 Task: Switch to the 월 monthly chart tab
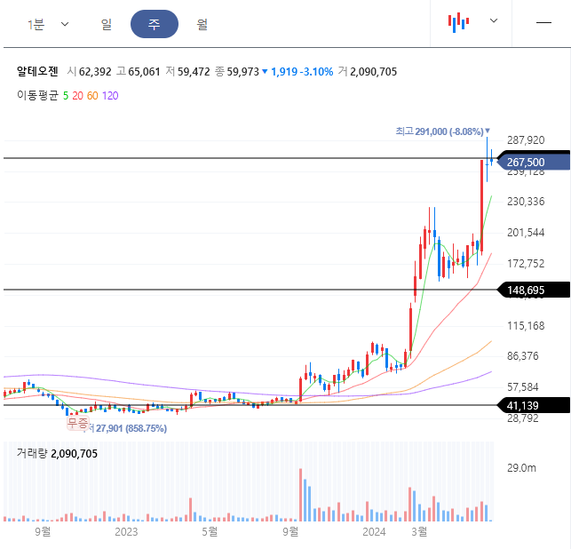pyautogui.click(x=202, y=24)
